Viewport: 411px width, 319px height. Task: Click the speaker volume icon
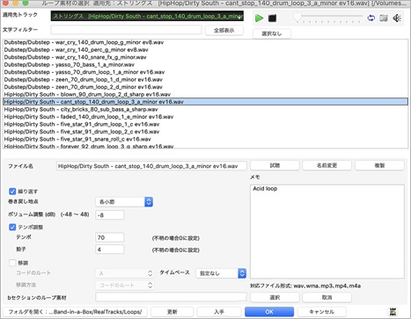tap(397, 18)
